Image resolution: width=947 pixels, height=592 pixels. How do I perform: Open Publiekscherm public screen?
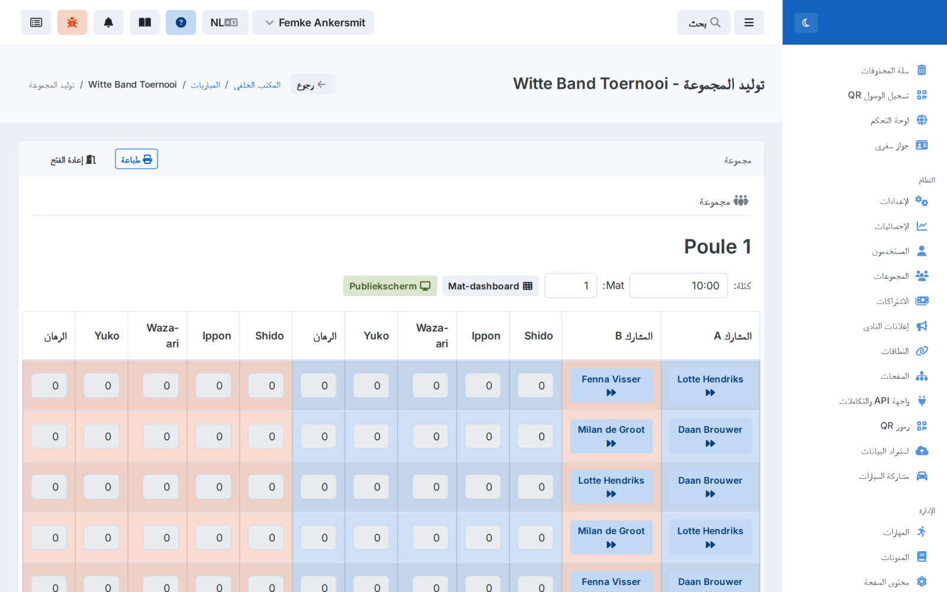point(390,286)
